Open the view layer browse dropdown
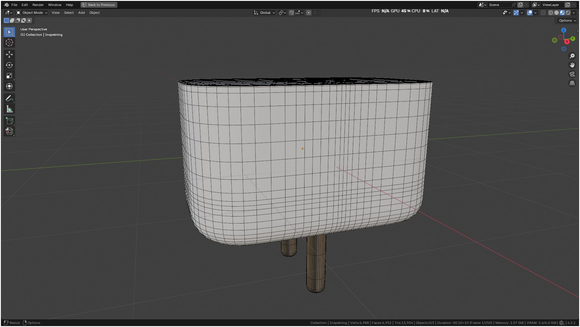Viewport: 580px width, 327px height. [536, 5]
